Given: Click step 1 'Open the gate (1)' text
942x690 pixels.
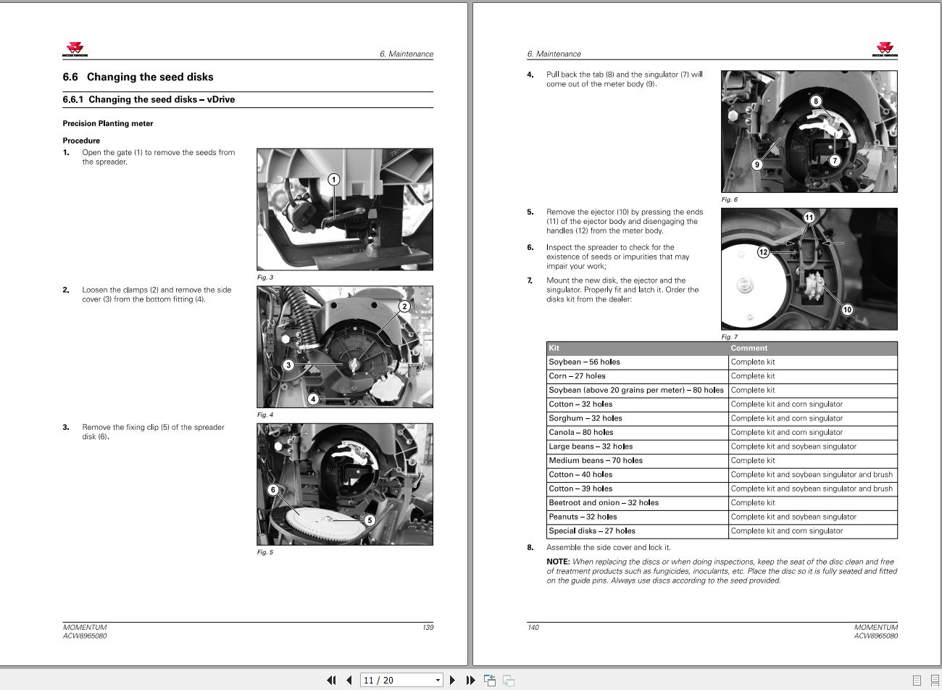Looking at the screenshot, I should click(159, 157).
